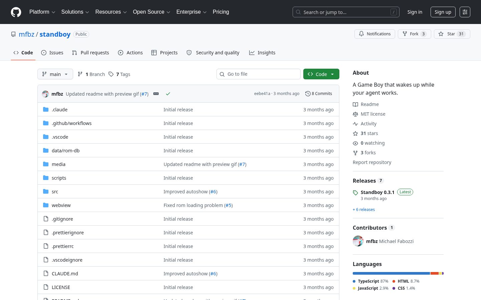
Task: Star the standboy repository
Action: click(452, 34)
